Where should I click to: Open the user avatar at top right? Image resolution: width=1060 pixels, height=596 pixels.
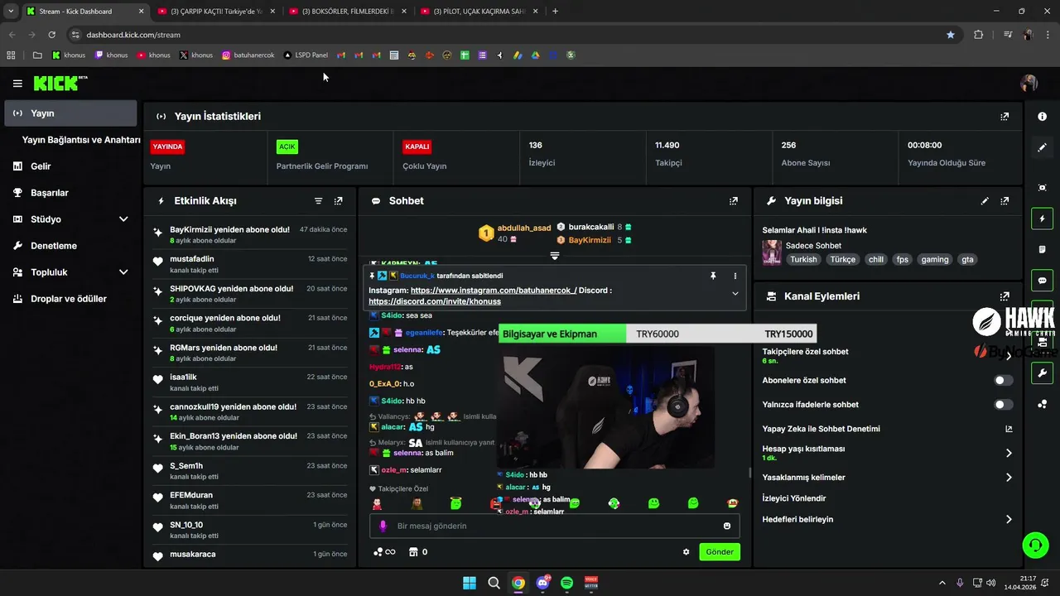coord(1029,83)
